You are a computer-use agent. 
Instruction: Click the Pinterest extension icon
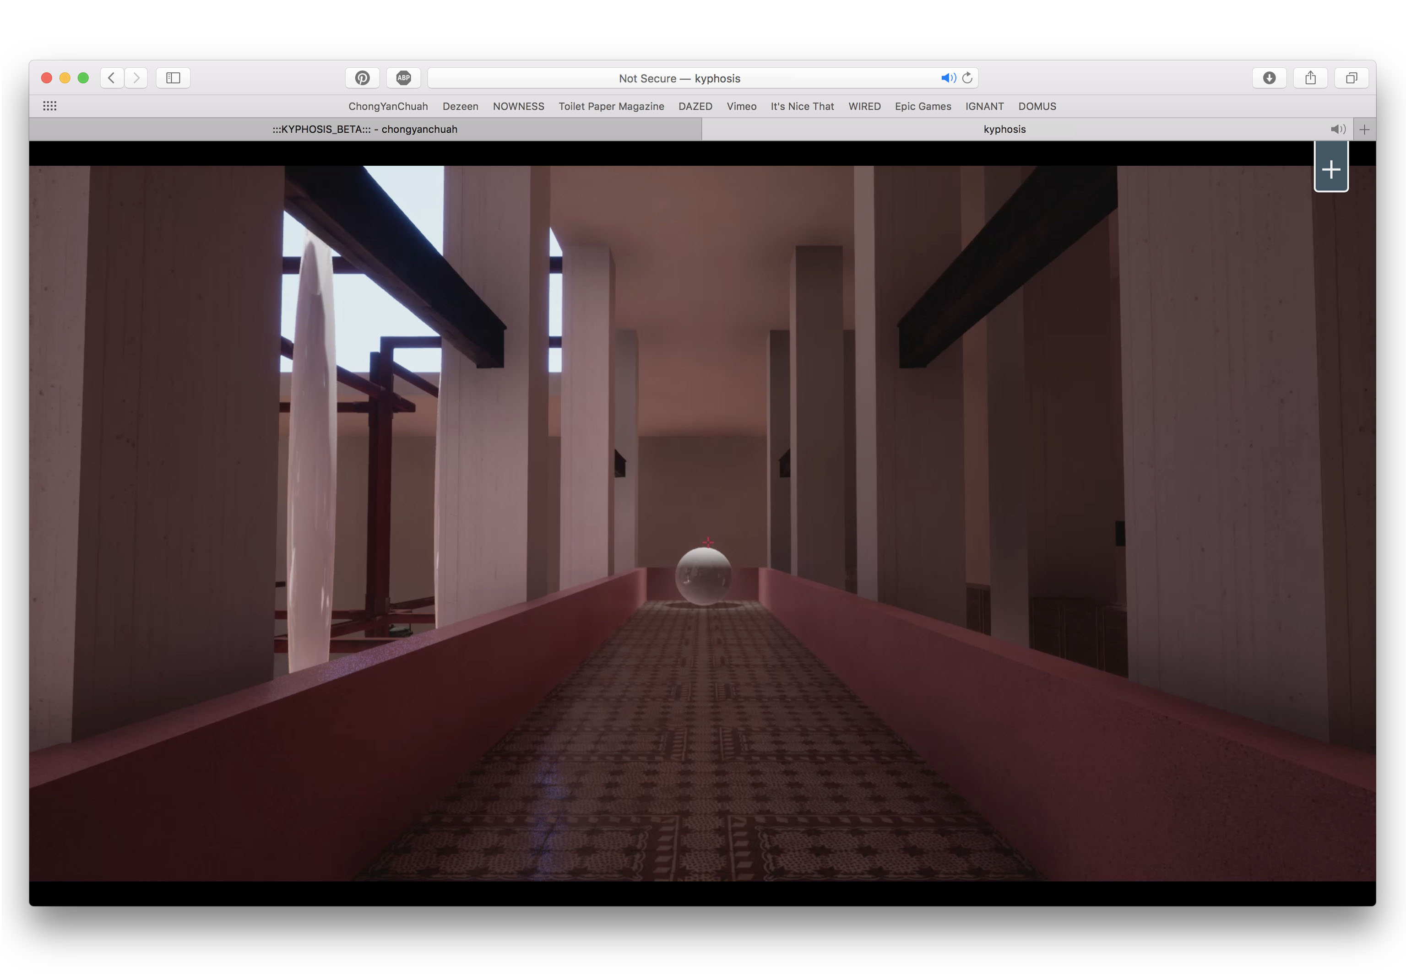(362, 78)
